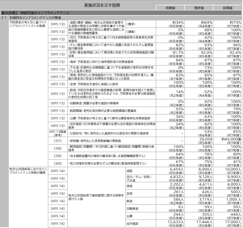The width and height of the screenshot is (243, 228).
Task: Click the 約69% current value cell
Action: pyautogui.click(x=199, y=24)
